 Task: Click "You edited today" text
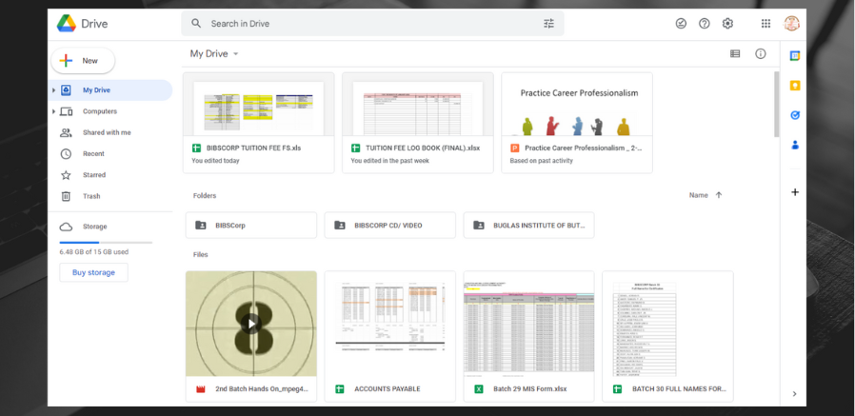(215, 161)
